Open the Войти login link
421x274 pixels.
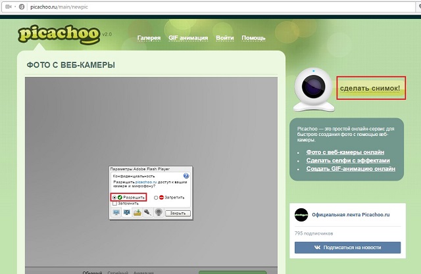click(225, 38)
